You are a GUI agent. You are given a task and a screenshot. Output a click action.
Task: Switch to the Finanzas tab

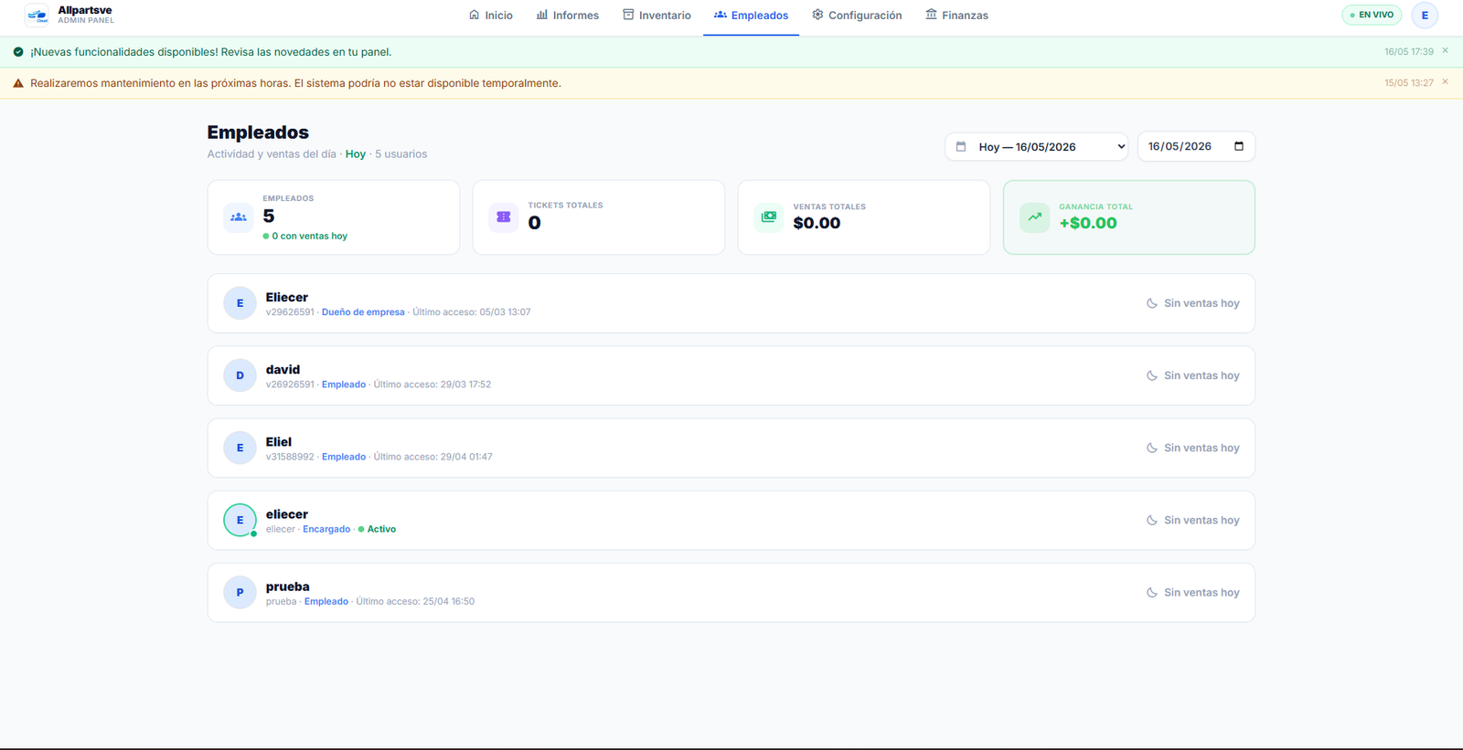tap(956, 16)
